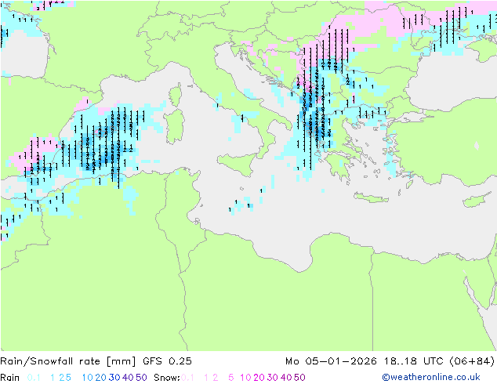The height and width of the screenshot is (384, 497).
Task: Click the 'Snow:' legend label
Action: point(167,378)
